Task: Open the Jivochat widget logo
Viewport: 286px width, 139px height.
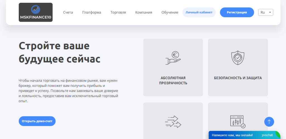Action: coord(267,135)
